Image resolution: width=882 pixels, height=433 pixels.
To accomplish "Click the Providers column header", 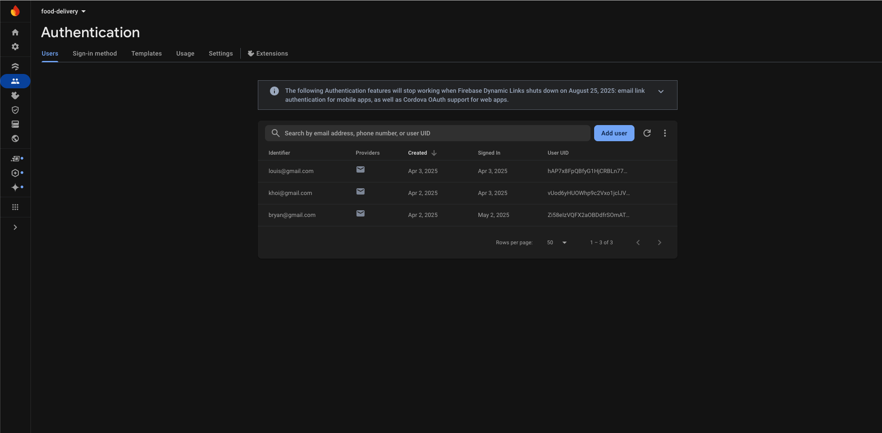I will pyautogui.click(x=368, y=153).
